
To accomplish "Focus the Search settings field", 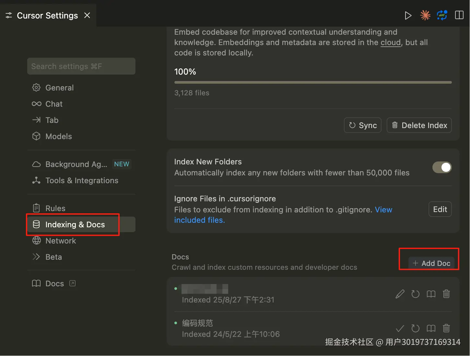I will pos(81,66).
